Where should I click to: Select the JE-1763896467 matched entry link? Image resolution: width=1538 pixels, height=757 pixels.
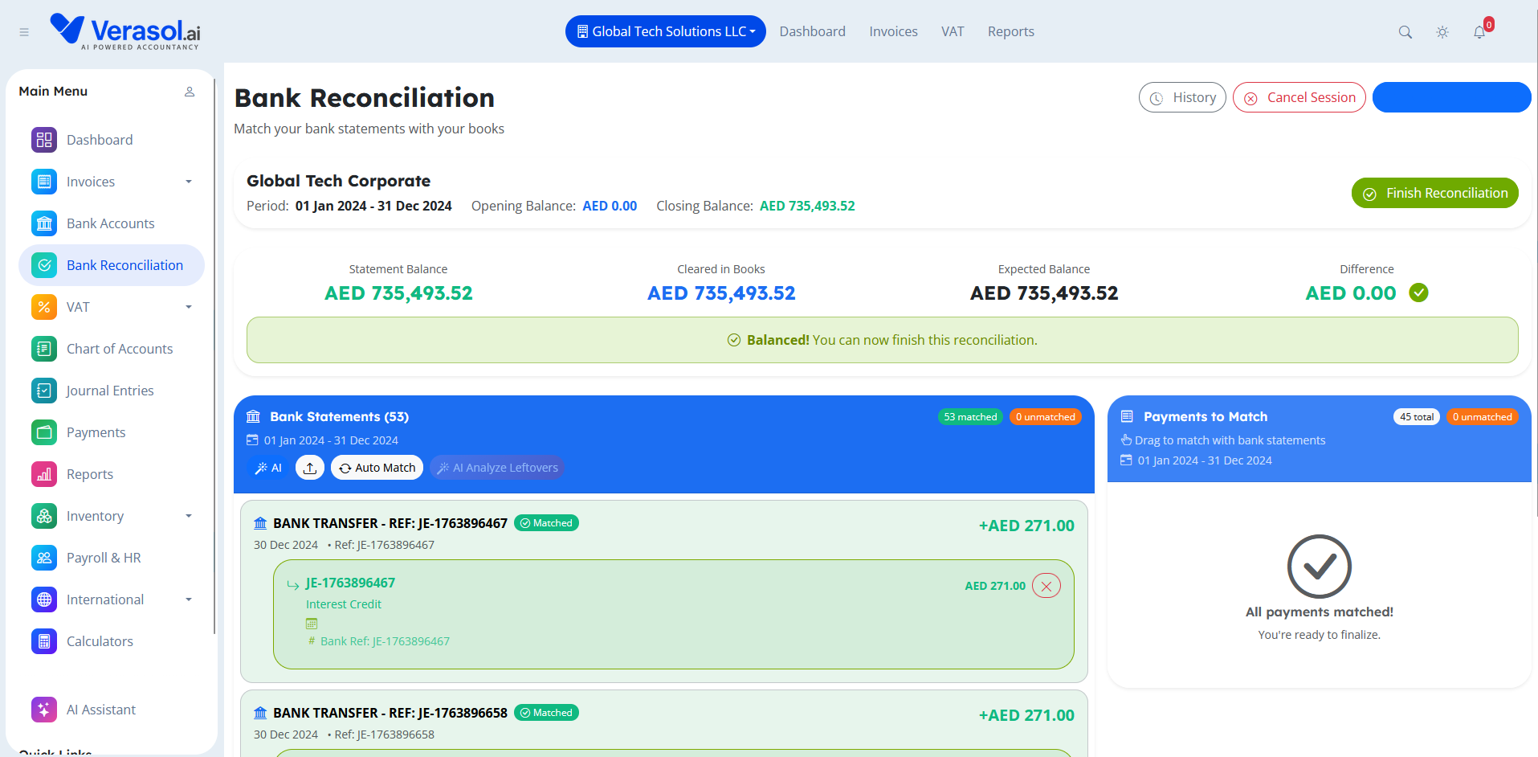tap(350, 583)
